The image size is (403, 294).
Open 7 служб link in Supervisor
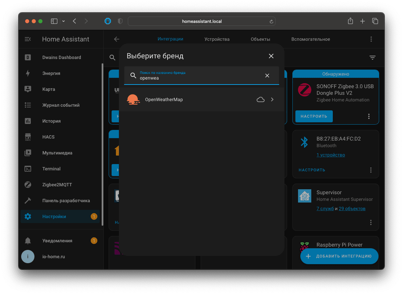(x=325, y=208)
